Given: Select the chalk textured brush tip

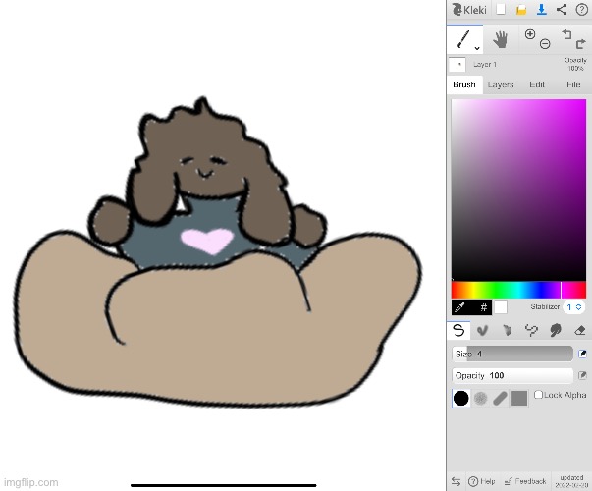Looking at the screenshot, I should 481,398.
